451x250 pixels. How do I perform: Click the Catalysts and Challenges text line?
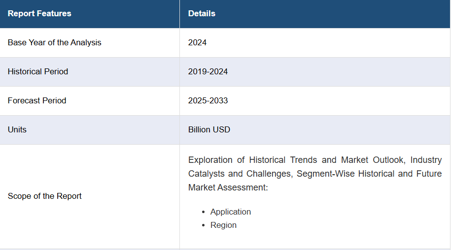coord(315,174)
